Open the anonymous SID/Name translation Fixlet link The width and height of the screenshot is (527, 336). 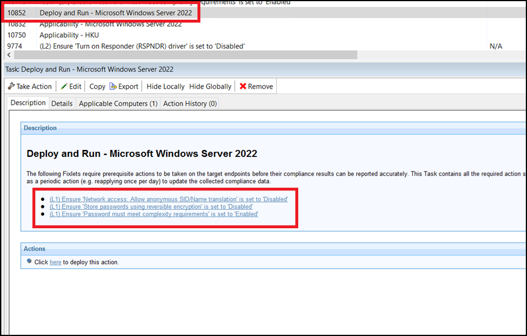coord(169,199)
